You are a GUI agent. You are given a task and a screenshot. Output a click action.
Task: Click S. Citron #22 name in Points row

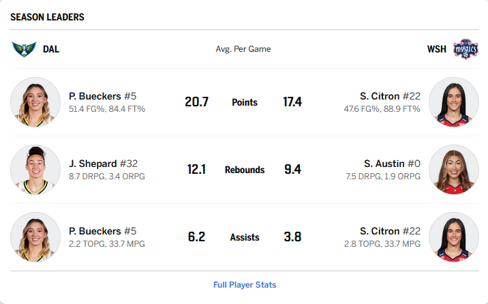390,96
